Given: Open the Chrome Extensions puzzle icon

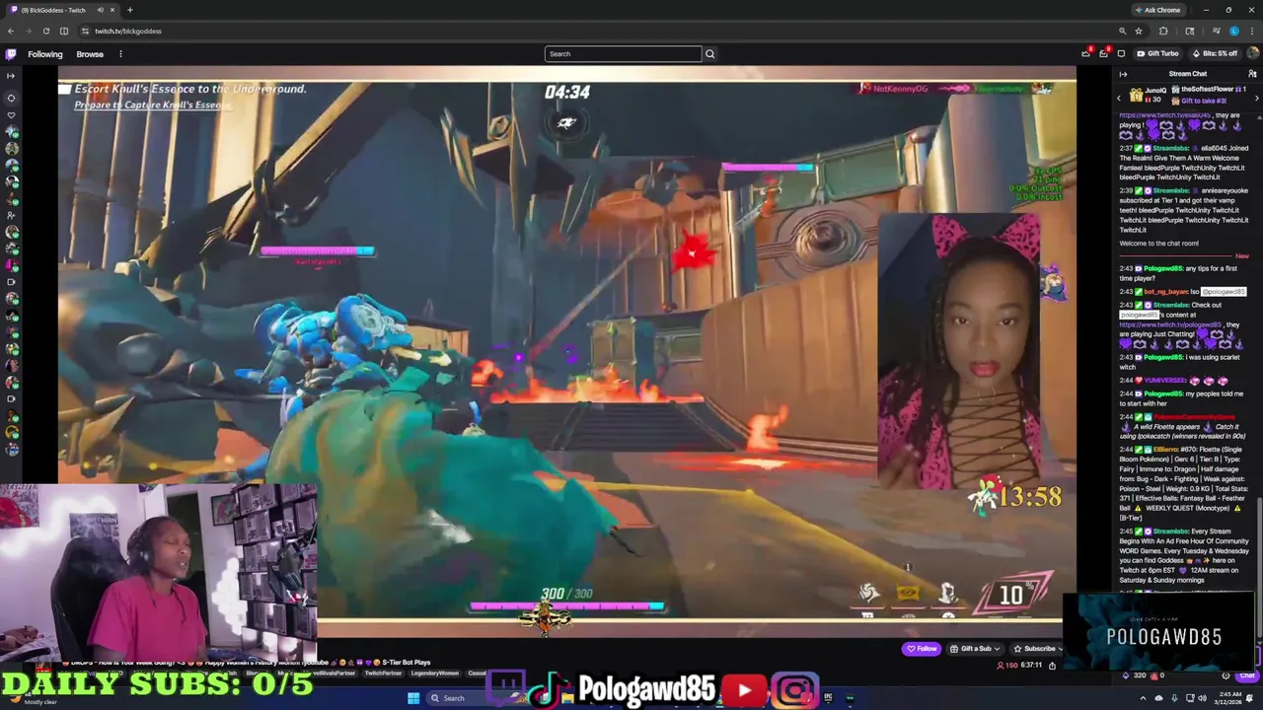Looking at the screenshot, I should pos(1163,31).
